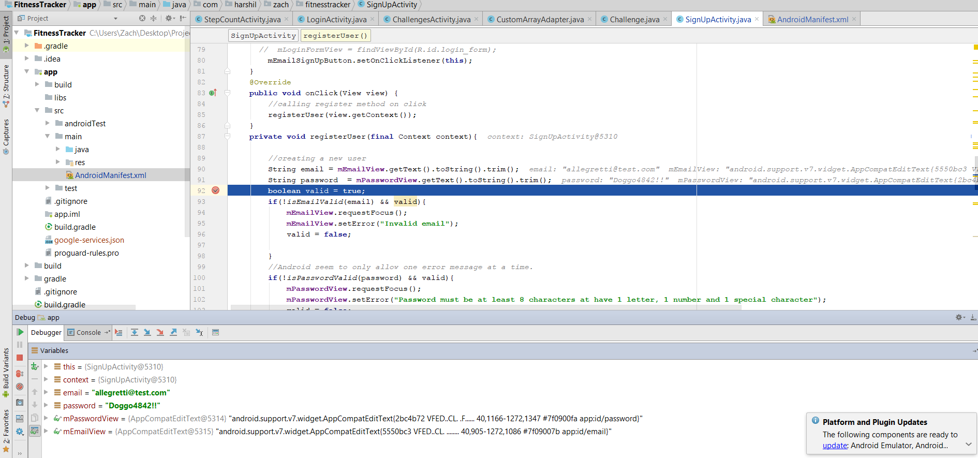Click the update link in notification
The width and height of the screenshot is (978, 458).
pyautogui.click(x=835, y=446)
